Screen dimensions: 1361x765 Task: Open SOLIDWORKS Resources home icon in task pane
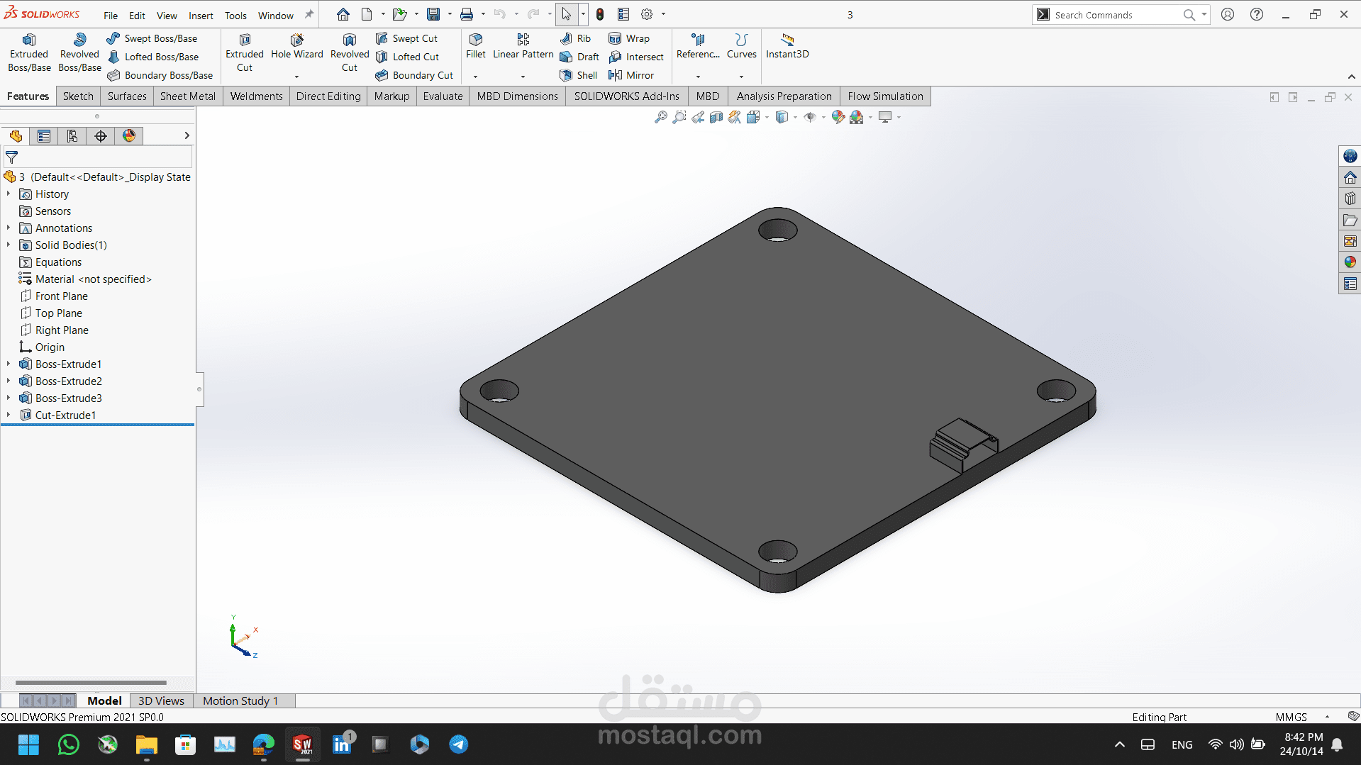coord(1350,177)
